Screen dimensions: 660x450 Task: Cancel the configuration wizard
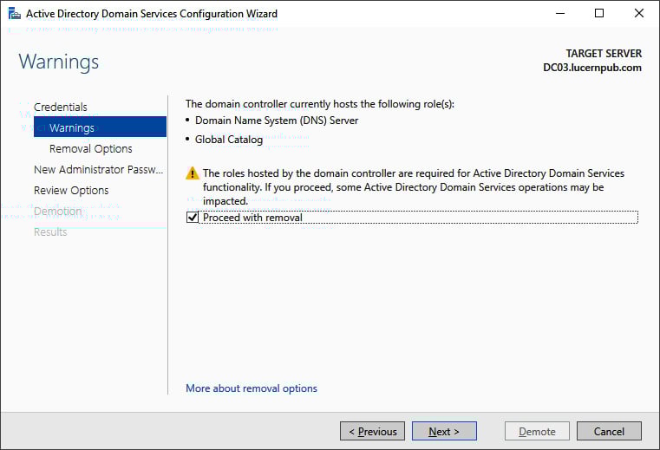[609, 431]
